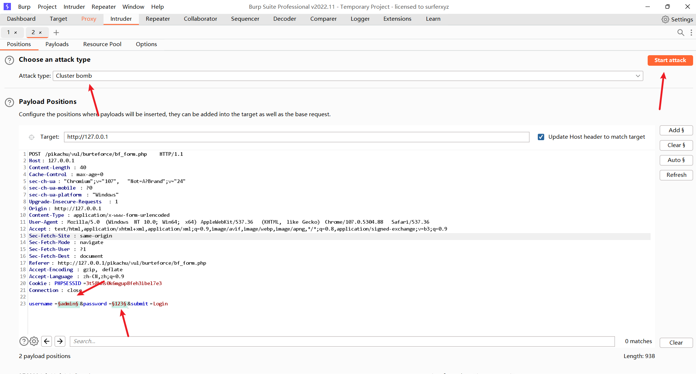This screenshot has height=374, width=696.
Task: Go to next search match arrow
Action: tap(60, 341)
